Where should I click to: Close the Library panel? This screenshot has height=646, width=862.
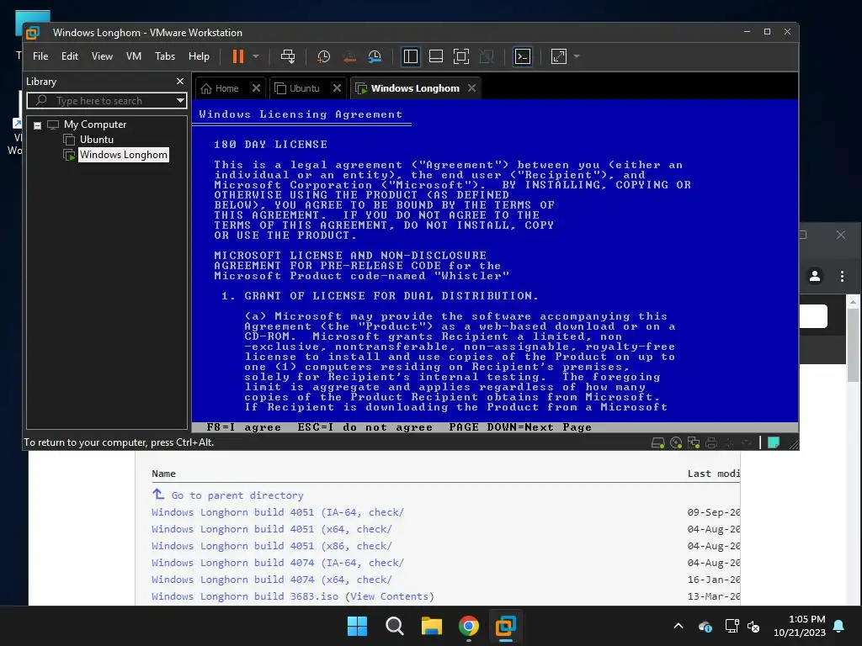(180, 82)
